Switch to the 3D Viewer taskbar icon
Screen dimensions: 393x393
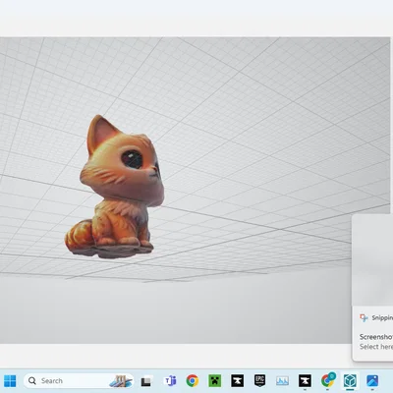click(x=350, y=381)
